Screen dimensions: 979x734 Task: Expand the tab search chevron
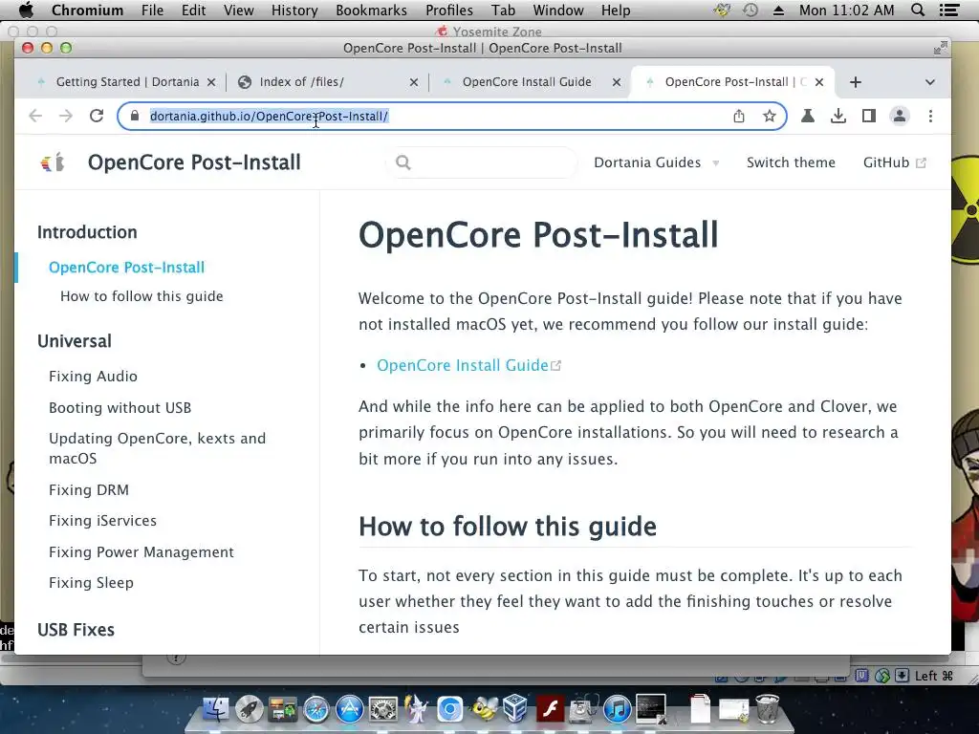tap(929, 82)
